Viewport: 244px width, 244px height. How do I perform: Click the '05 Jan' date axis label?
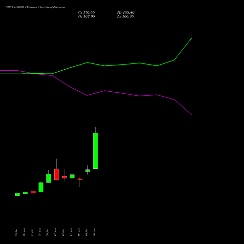(16, 232)
